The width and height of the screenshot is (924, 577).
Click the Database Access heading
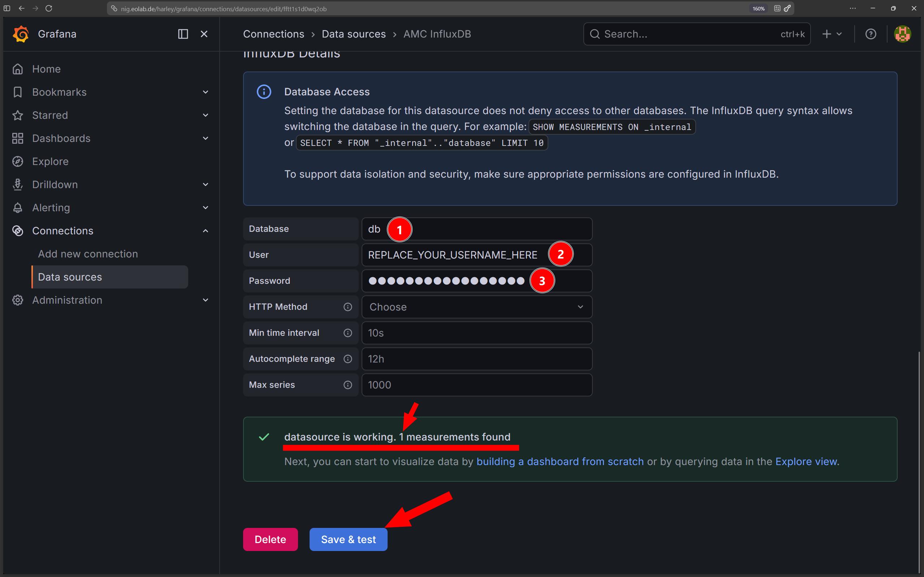(327, 92)
